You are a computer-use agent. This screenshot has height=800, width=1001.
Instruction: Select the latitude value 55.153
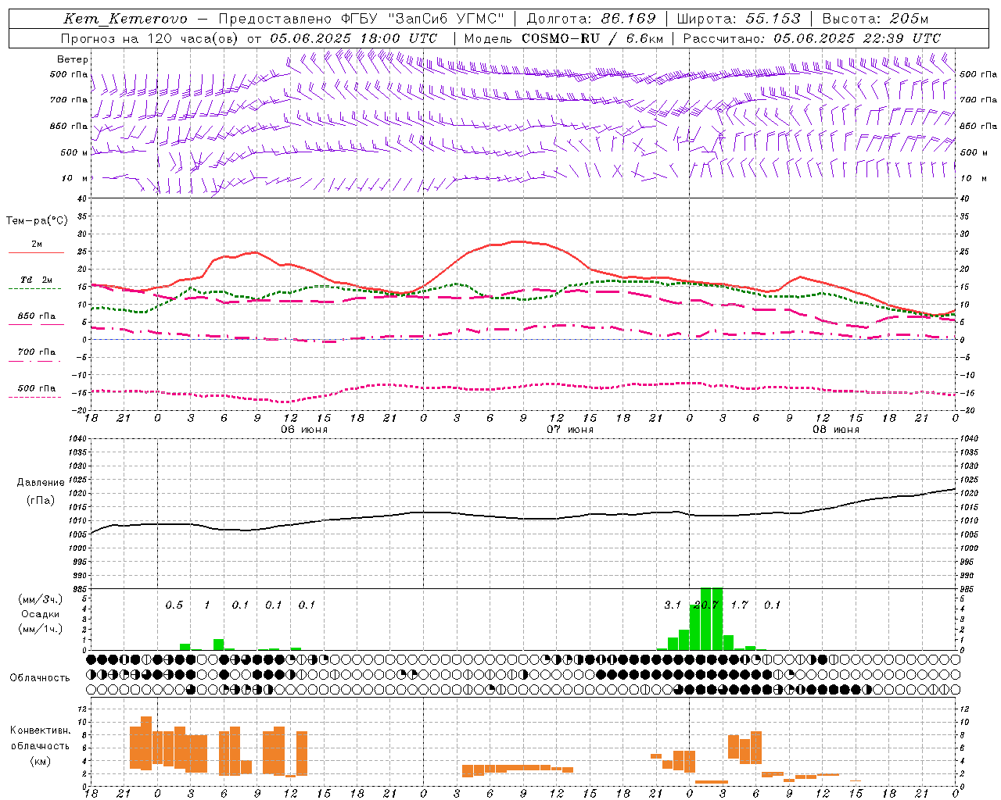tap(774, 19)
